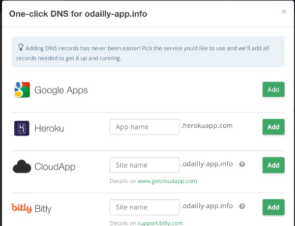
Task: Click the Heroku service name
Action: click(49, 129)
